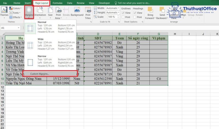
Task: Click the Margins button
Action: [x=29, y=12]
